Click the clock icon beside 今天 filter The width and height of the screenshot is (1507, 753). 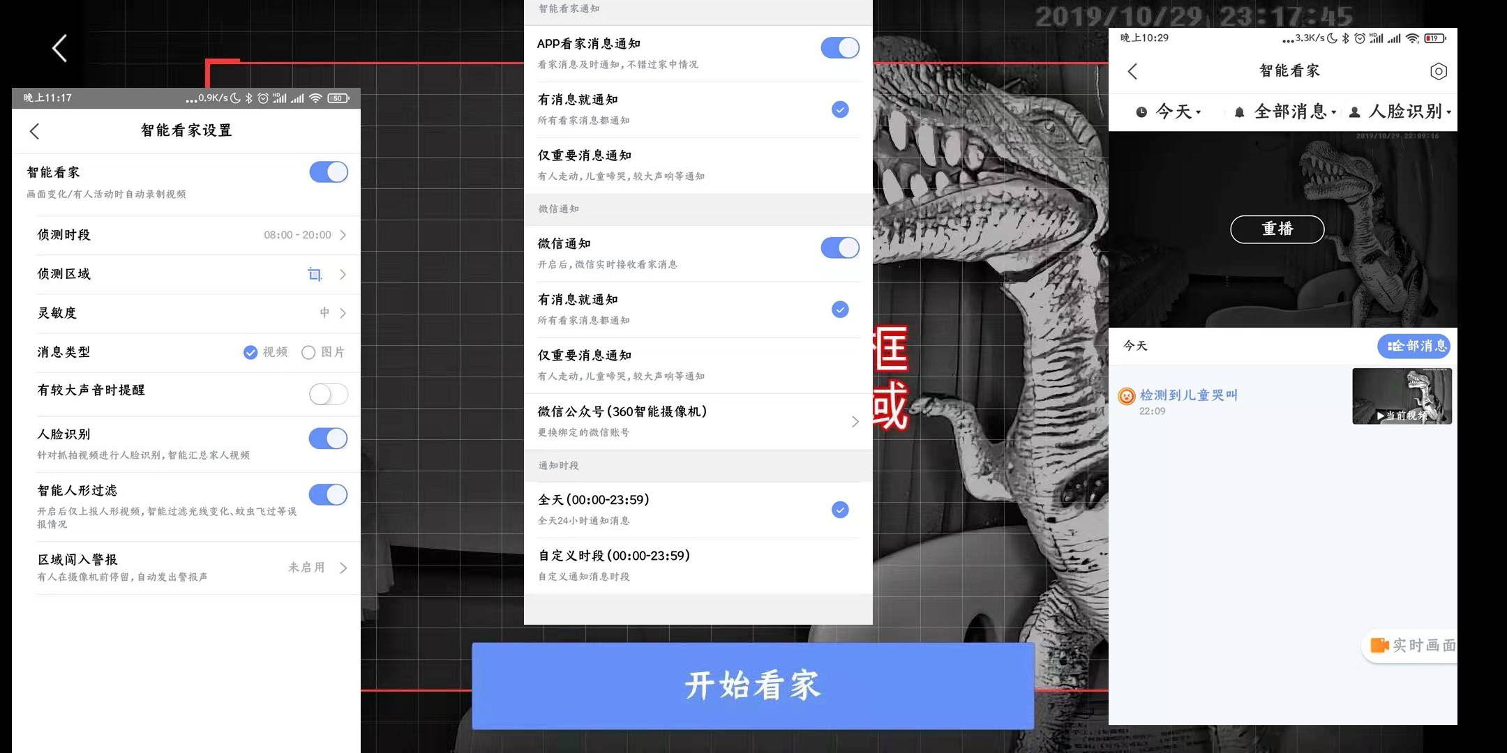tap(1141, 112)
